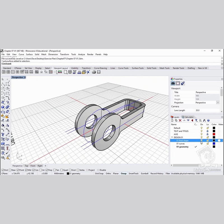Open the Projection dropdown in Properties
Viewport: 224px width, 224px height.
(x=218, y=103)
